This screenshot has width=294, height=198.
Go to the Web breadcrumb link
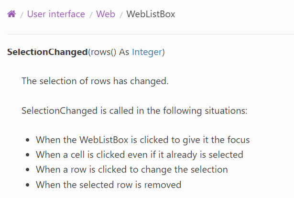coord(106,14)
